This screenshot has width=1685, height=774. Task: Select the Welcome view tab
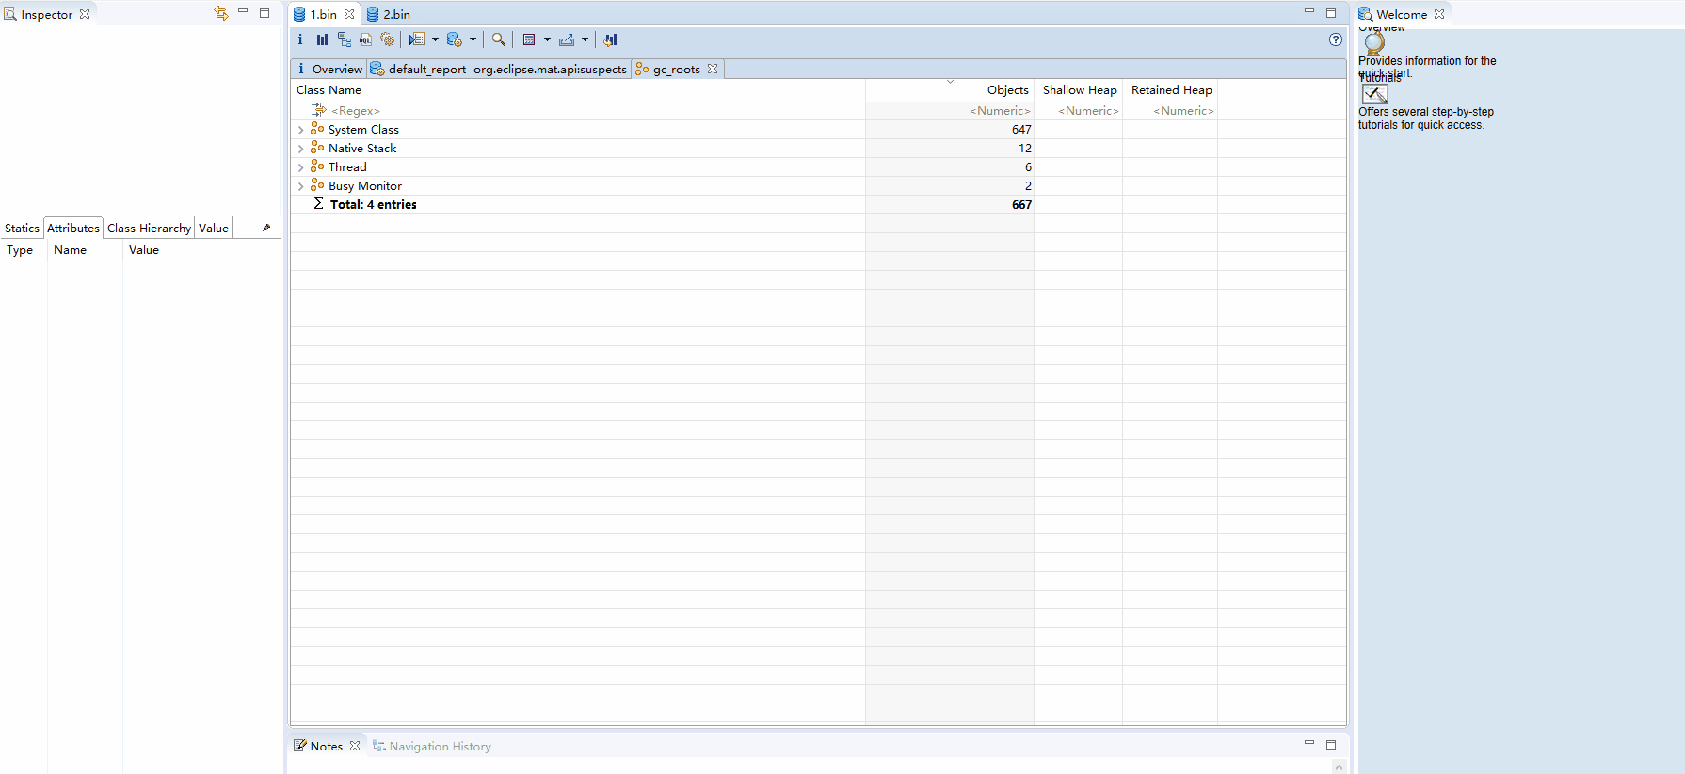(1402, 14)
